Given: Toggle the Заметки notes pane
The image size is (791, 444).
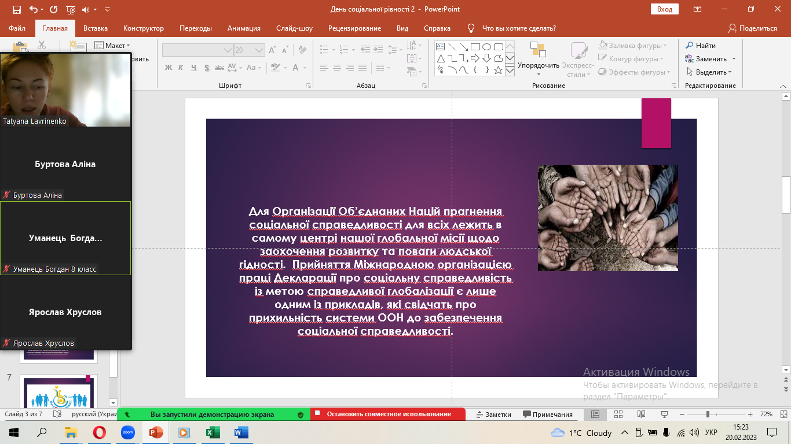Looking at the screenshot, I should tap(493, 415).
